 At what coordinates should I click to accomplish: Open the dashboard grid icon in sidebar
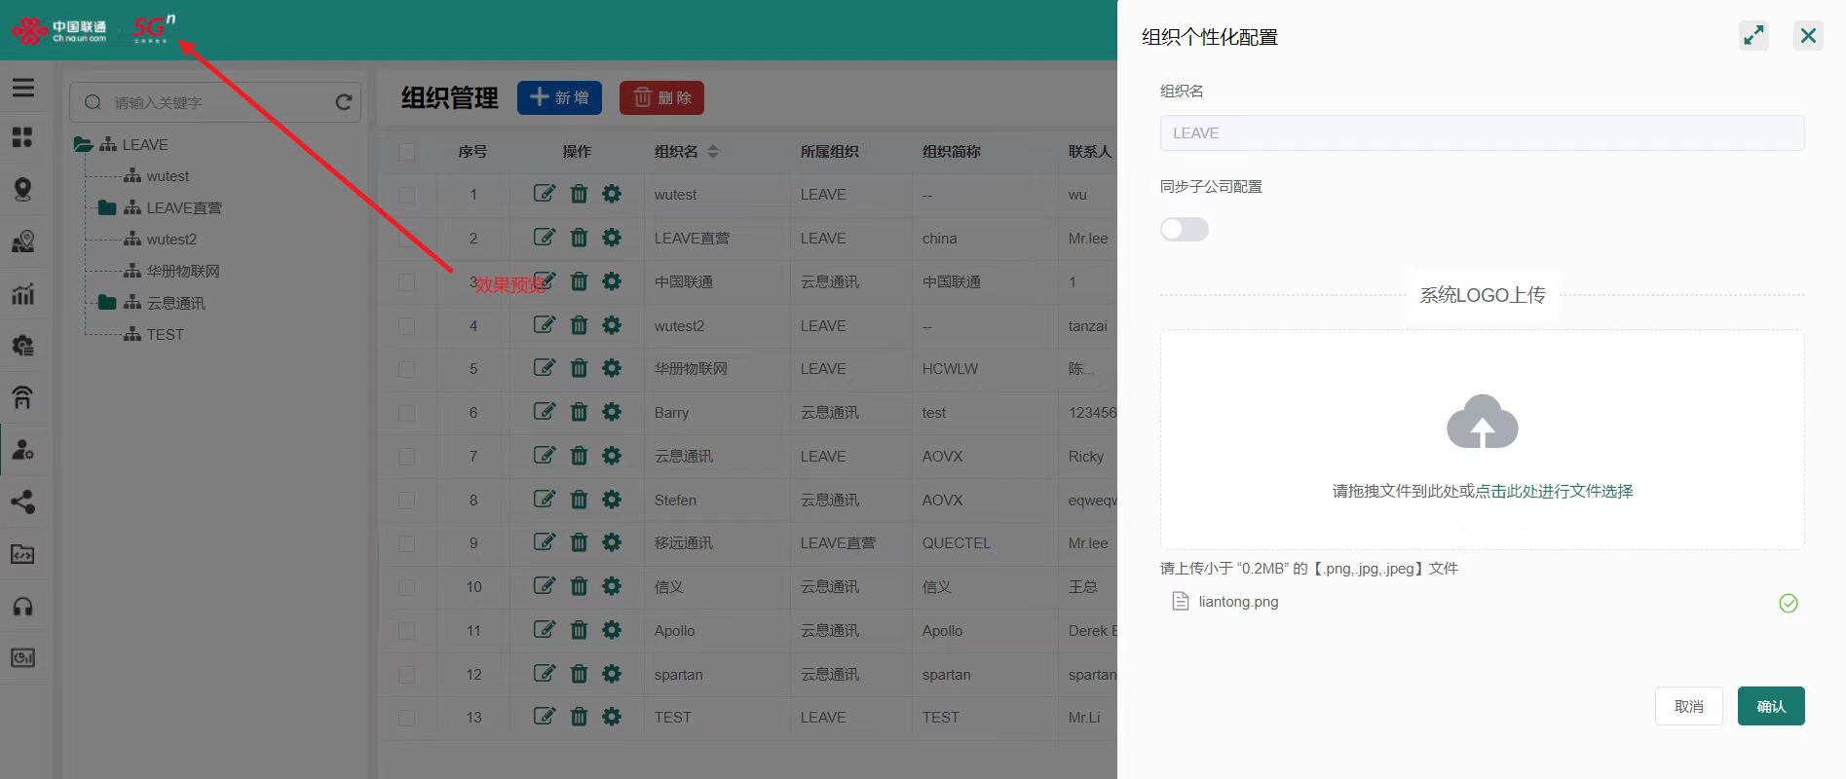[22, 137]
